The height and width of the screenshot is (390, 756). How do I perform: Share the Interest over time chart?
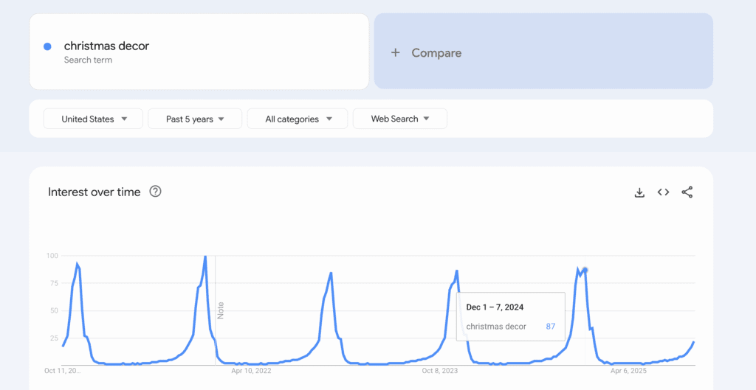pos(687,192)
